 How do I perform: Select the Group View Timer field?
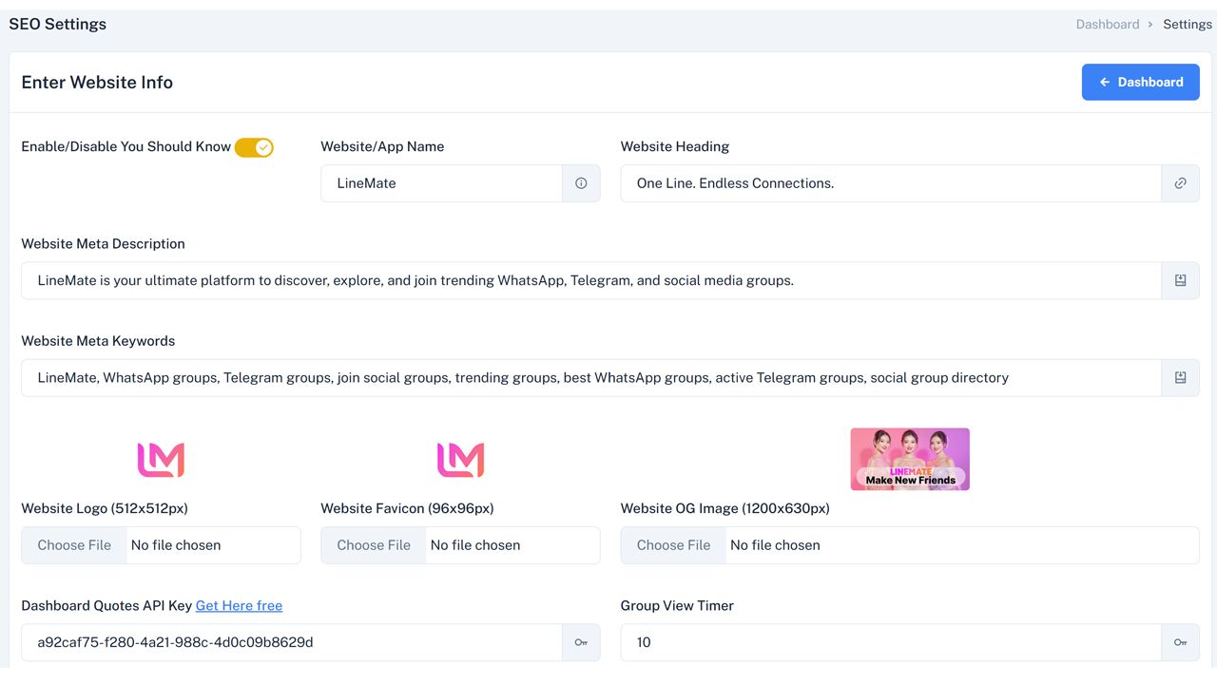[x=890, y=642]
